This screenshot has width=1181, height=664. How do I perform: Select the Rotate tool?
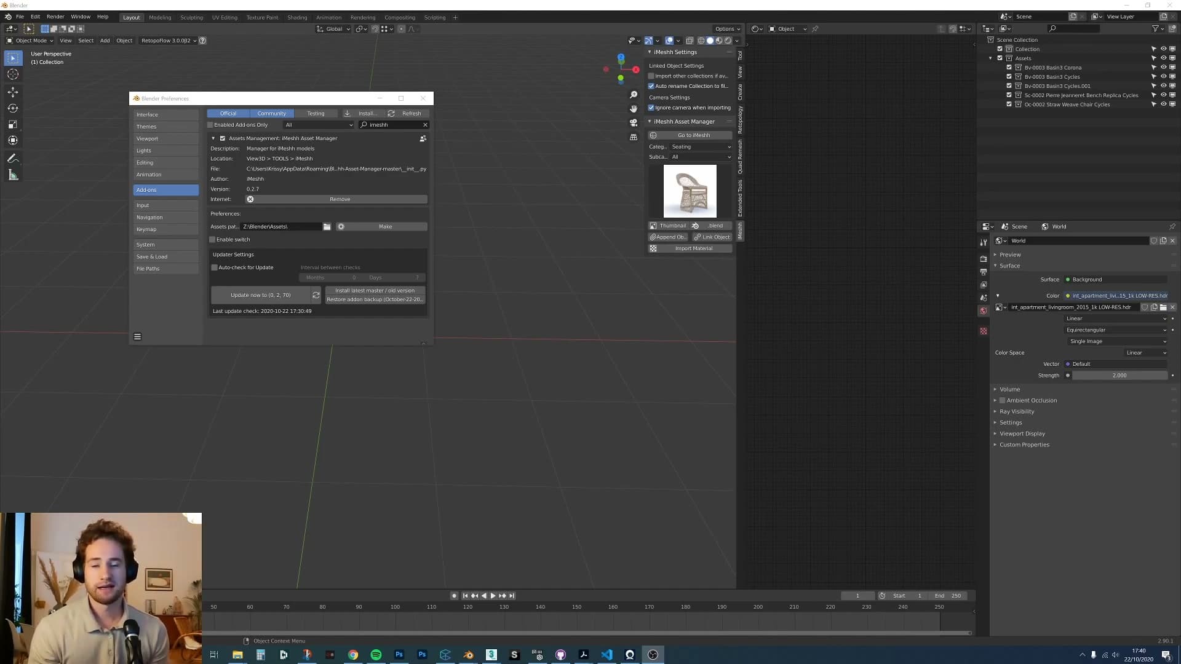click(x=12, y=108)
